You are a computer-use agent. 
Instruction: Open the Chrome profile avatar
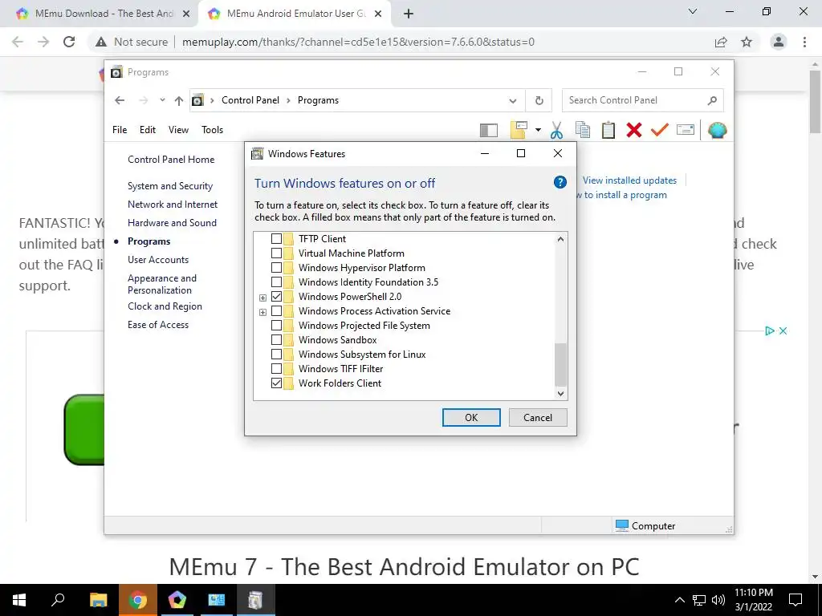coord(779,42)
